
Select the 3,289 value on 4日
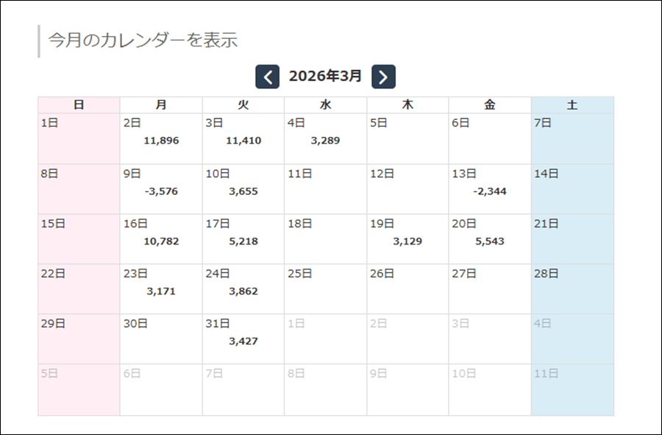[326, 141]
